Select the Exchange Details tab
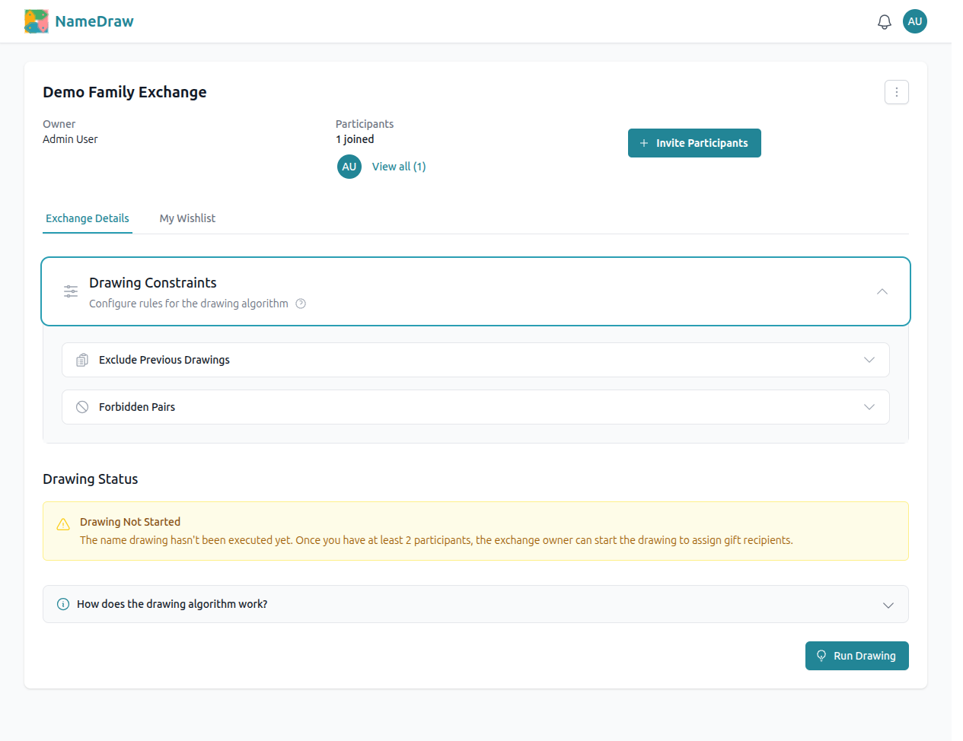The image size is (963, 741). (x=87, y=218)
